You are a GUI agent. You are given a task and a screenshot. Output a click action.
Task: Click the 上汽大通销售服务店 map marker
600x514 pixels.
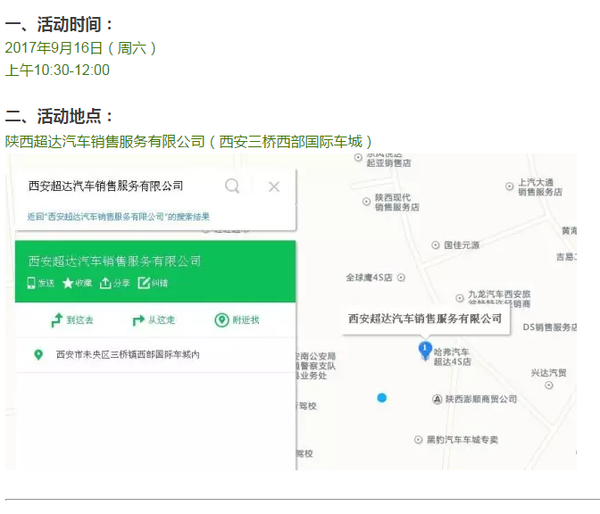(x=509, y=187)
